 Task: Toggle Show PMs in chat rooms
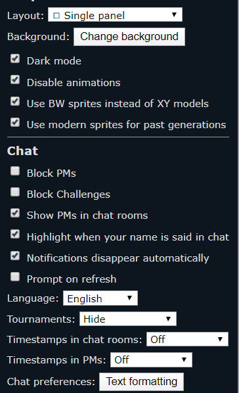15,214
